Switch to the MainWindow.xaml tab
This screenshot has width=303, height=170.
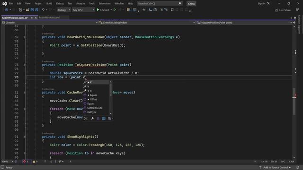pos(49,17)
